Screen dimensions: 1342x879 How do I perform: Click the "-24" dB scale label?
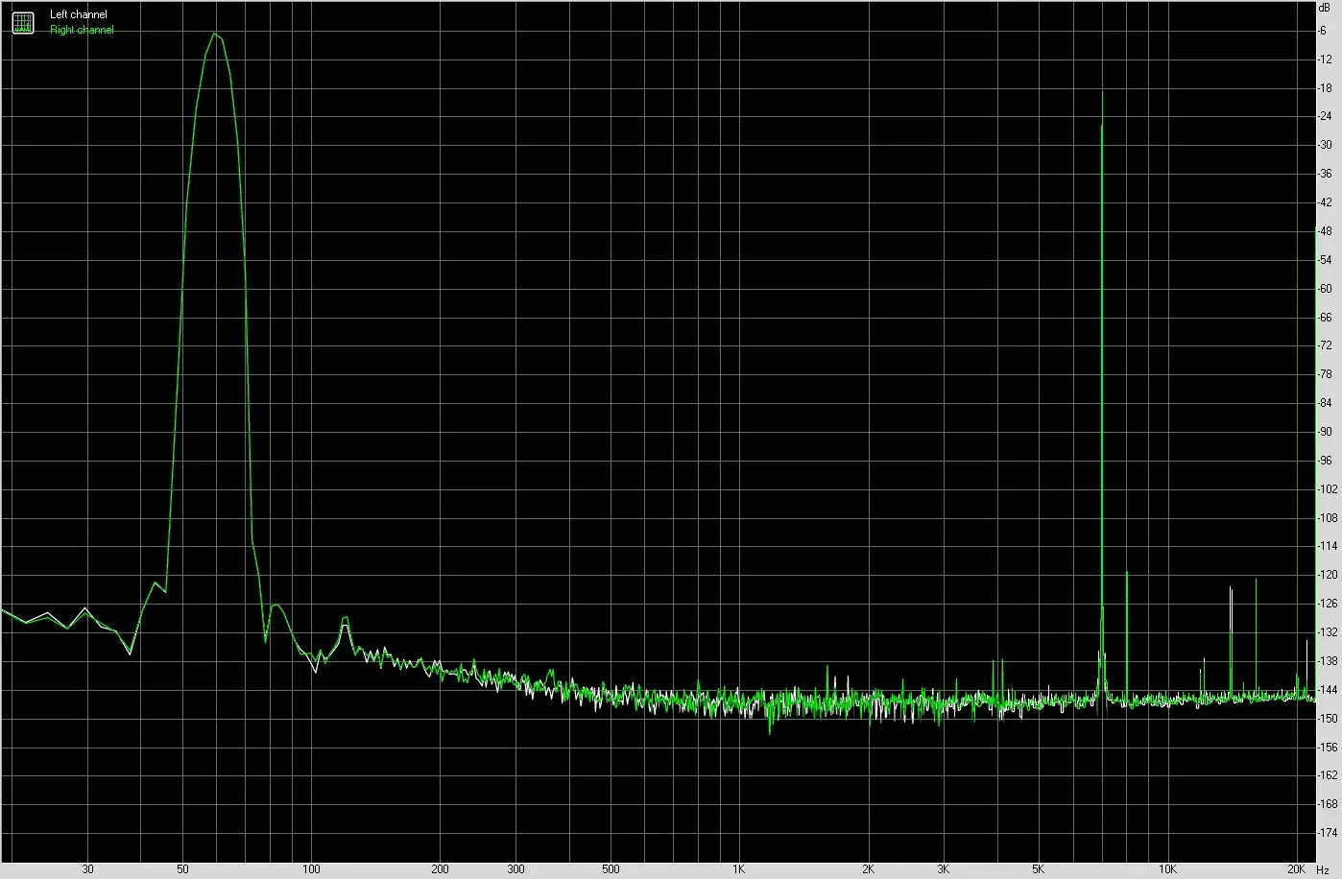[1326, 116]
